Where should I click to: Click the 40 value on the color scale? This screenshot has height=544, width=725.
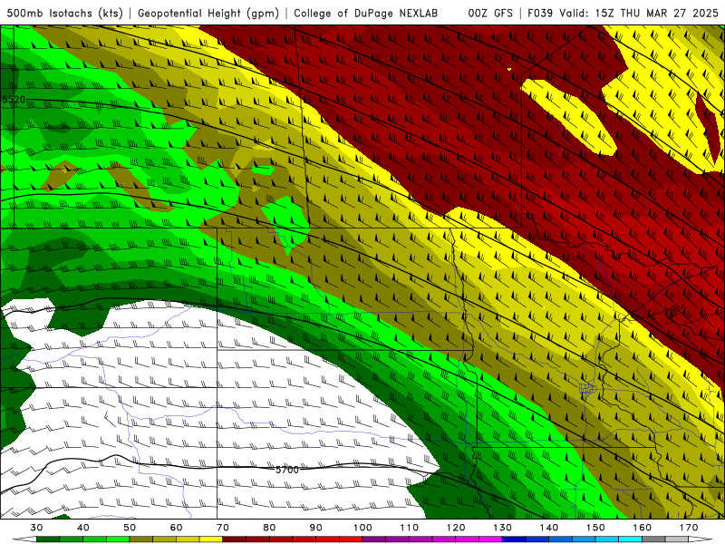click(83, 528)
